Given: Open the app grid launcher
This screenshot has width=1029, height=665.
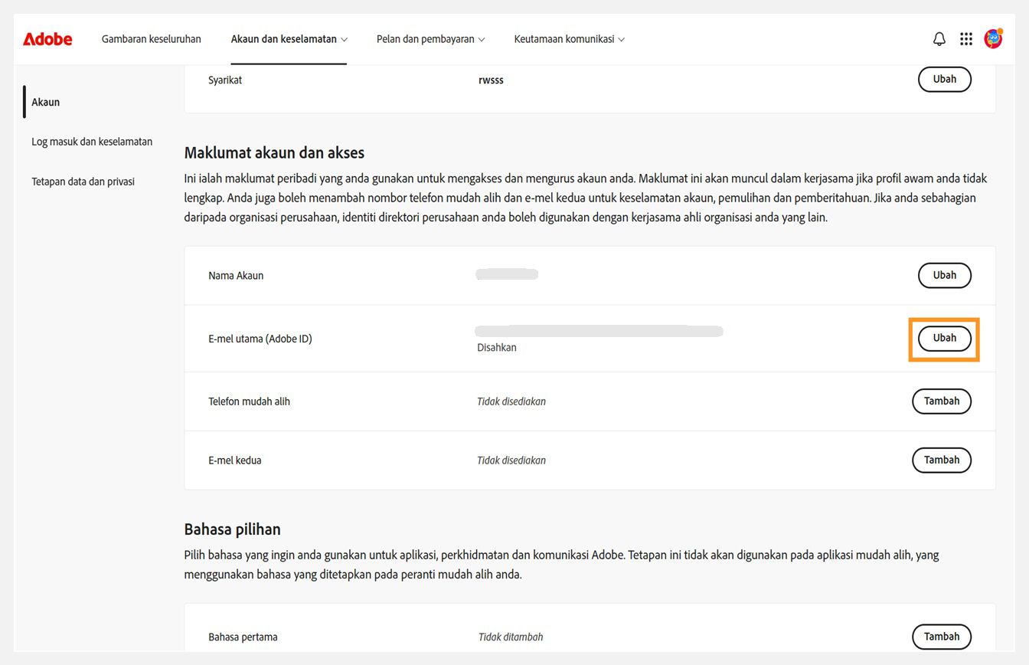Looking at the screenshot, I should (x=965, y=38).
